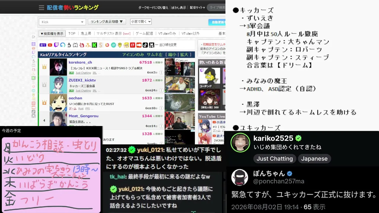379x213 pixels.
Task: Open the ZUIEKI_kicktv channel link
Action: 82,80
